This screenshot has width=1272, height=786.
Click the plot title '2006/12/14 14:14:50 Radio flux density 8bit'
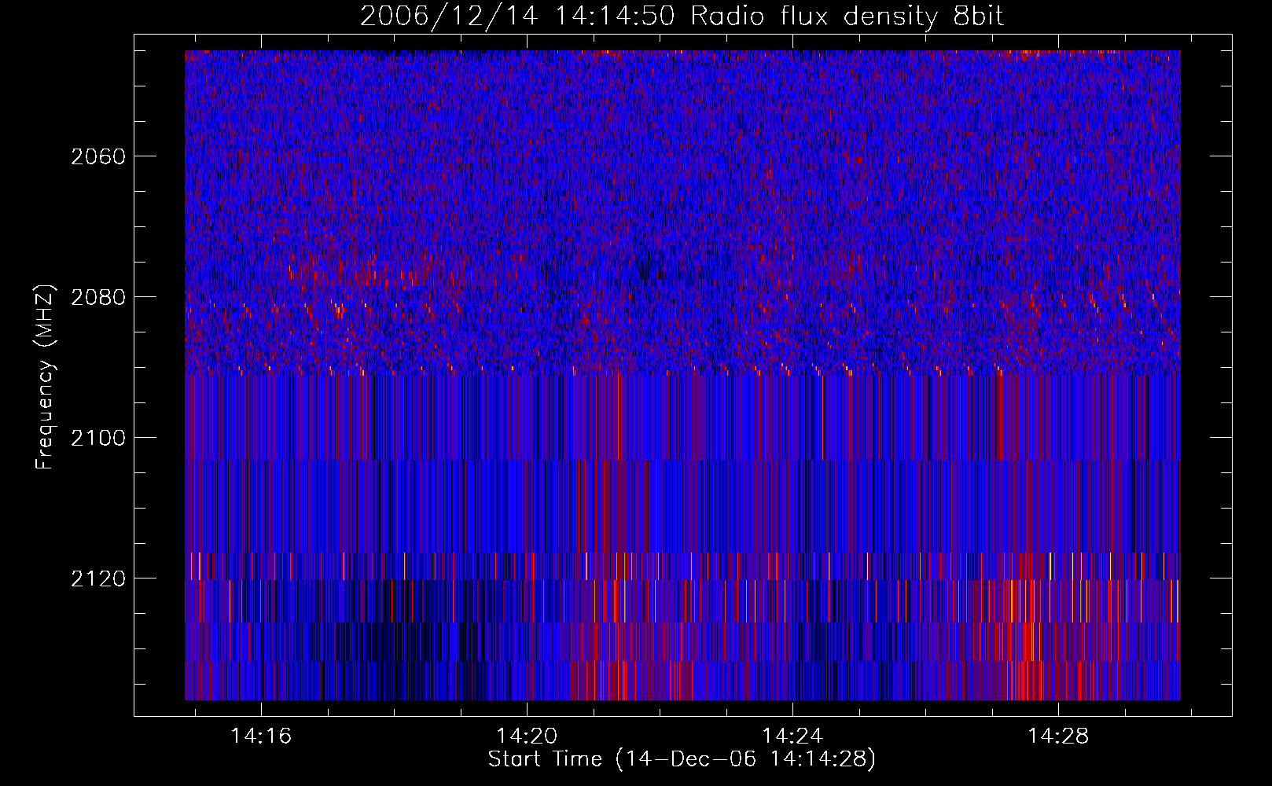pyautogui.click(x=682, y=16)
